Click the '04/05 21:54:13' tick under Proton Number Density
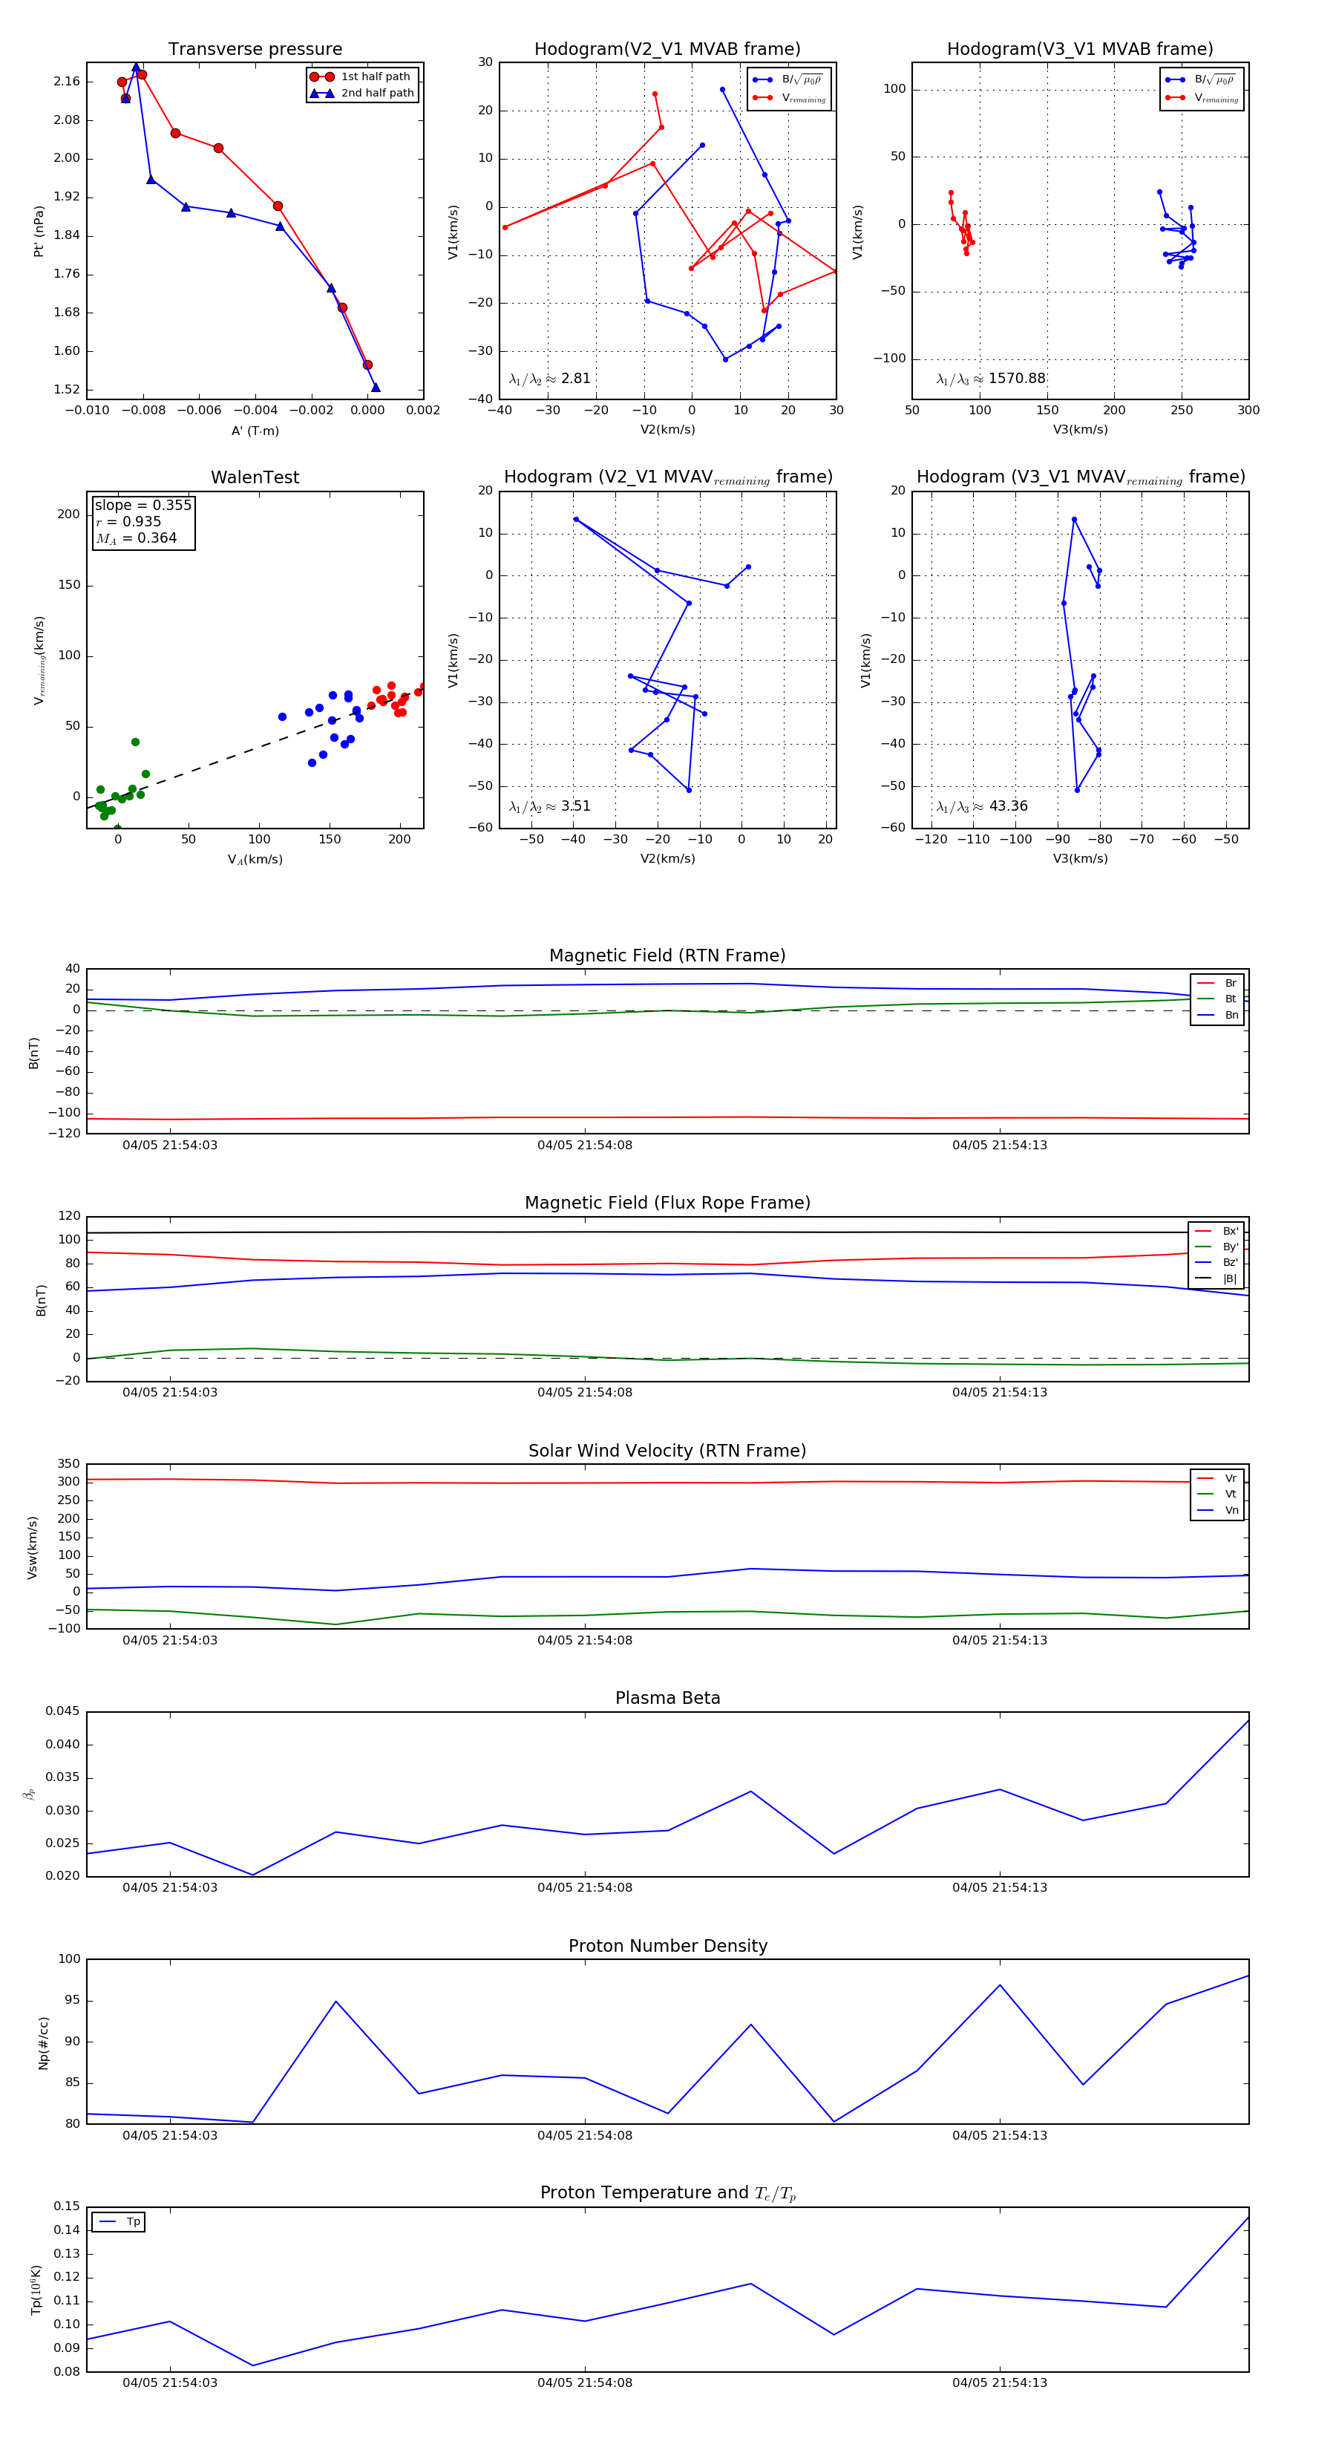This screenshot has height=2450, width=1336. click(999, 2135)
